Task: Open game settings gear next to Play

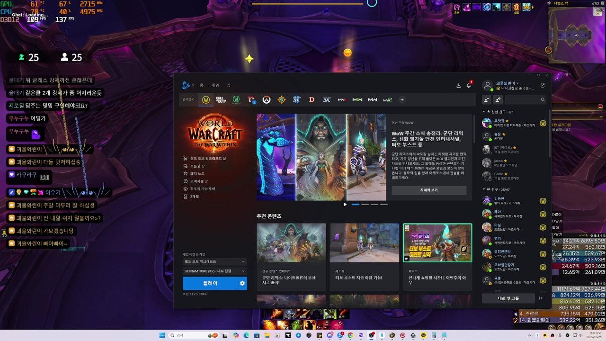Action: coord(242,283)
